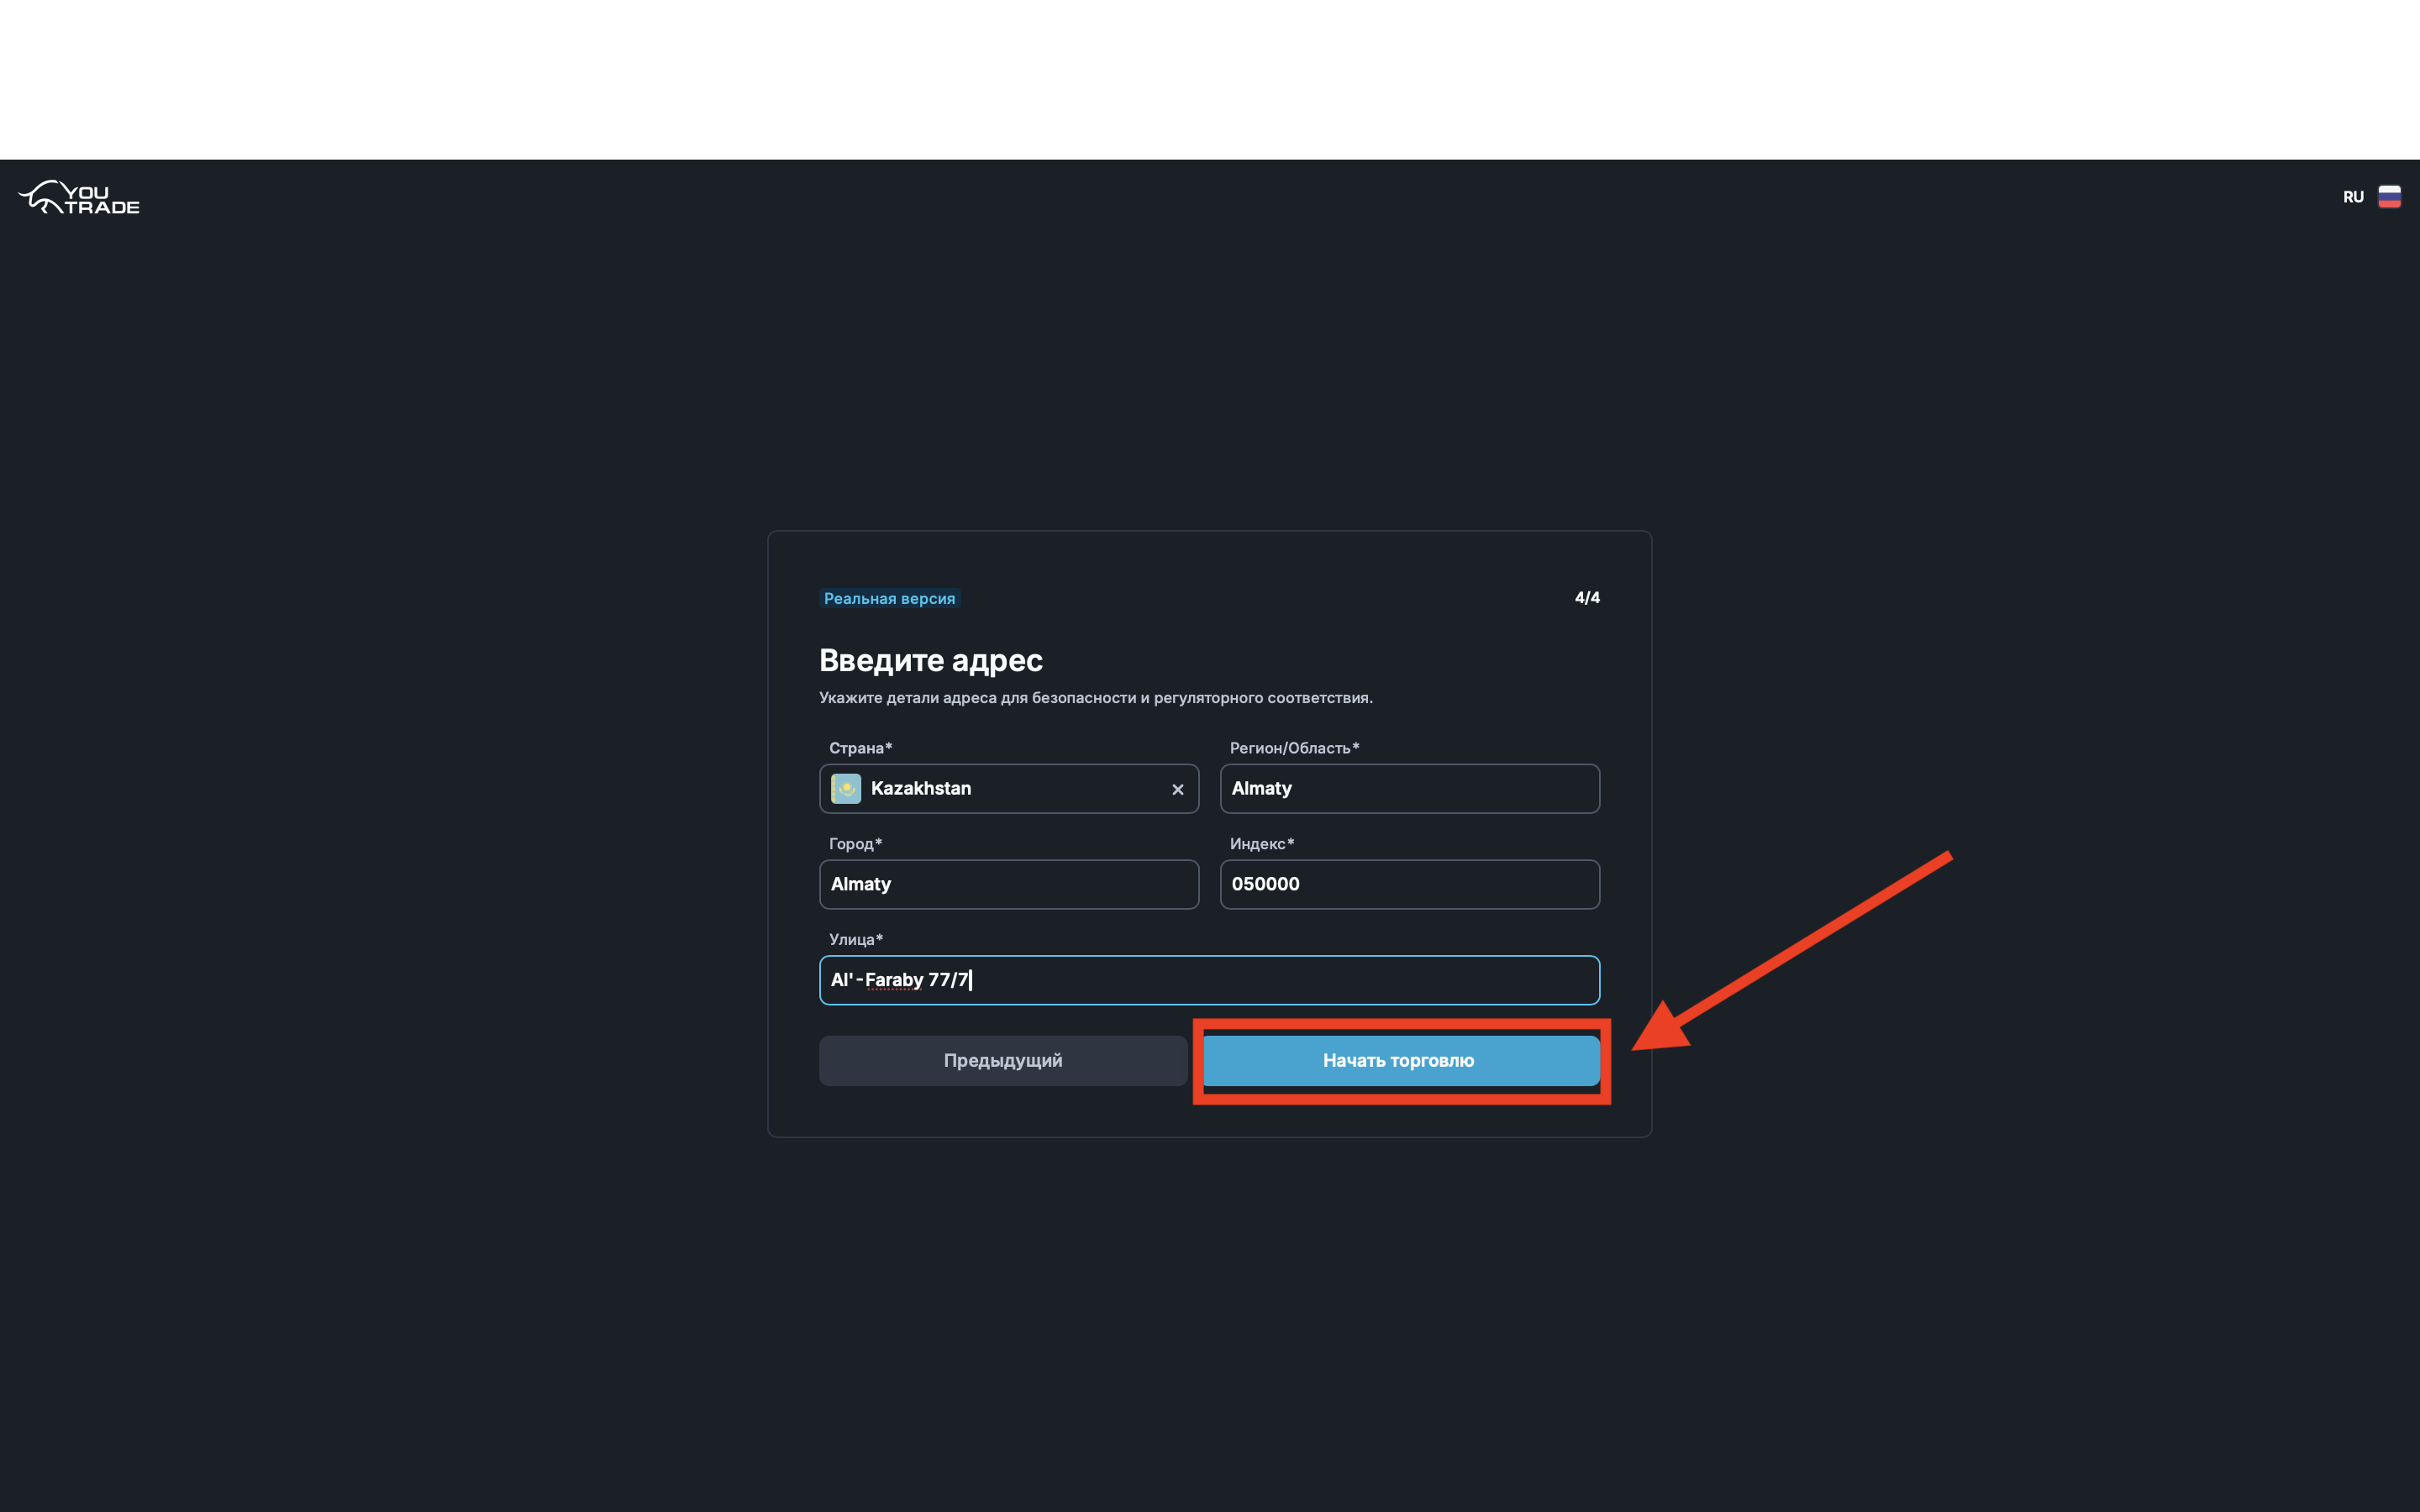
Task: Click the Страна* field label
Action: (x=860, y=748)
